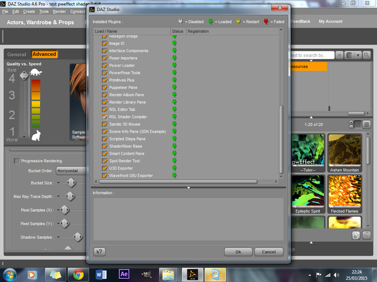Show hidden system tray icons arrow

point(310,275)
